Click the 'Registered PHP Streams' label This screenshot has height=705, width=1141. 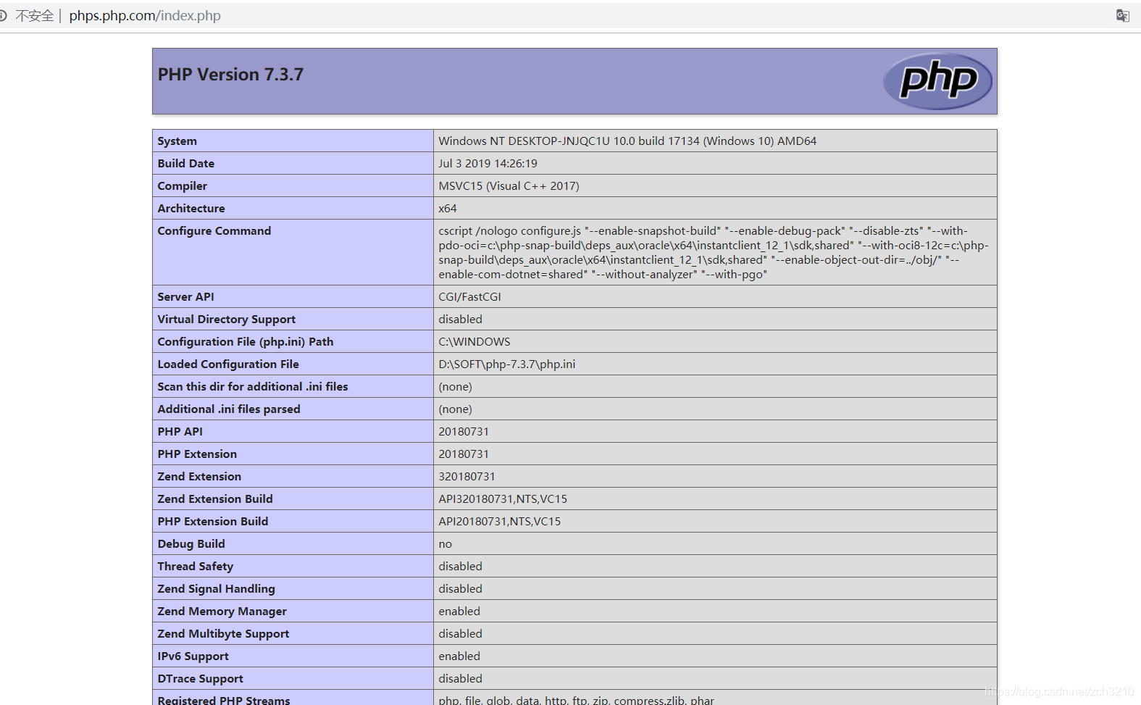point(224,699)
